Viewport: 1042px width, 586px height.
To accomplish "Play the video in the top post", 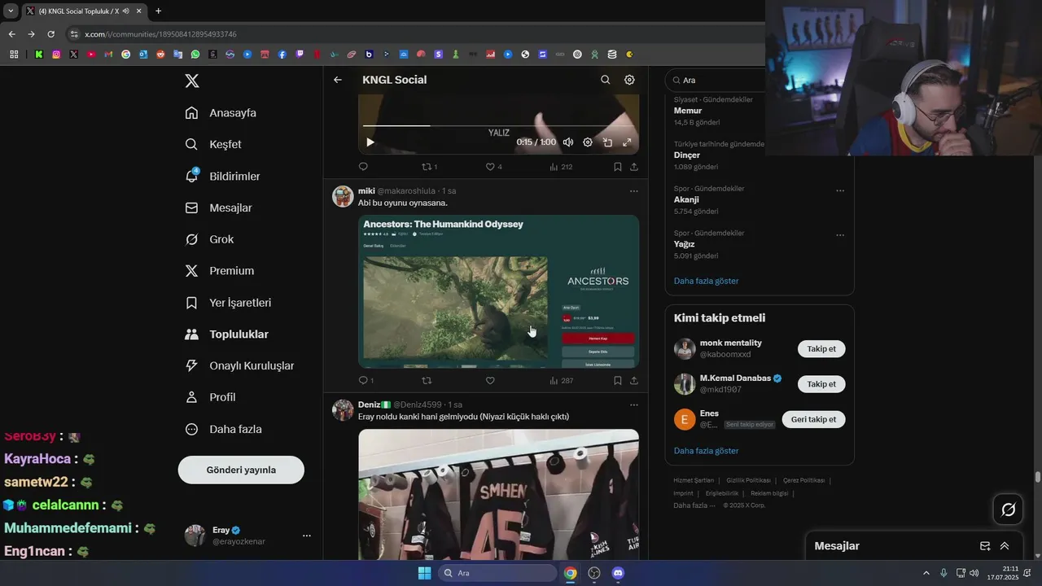I will tap(370, 142).
